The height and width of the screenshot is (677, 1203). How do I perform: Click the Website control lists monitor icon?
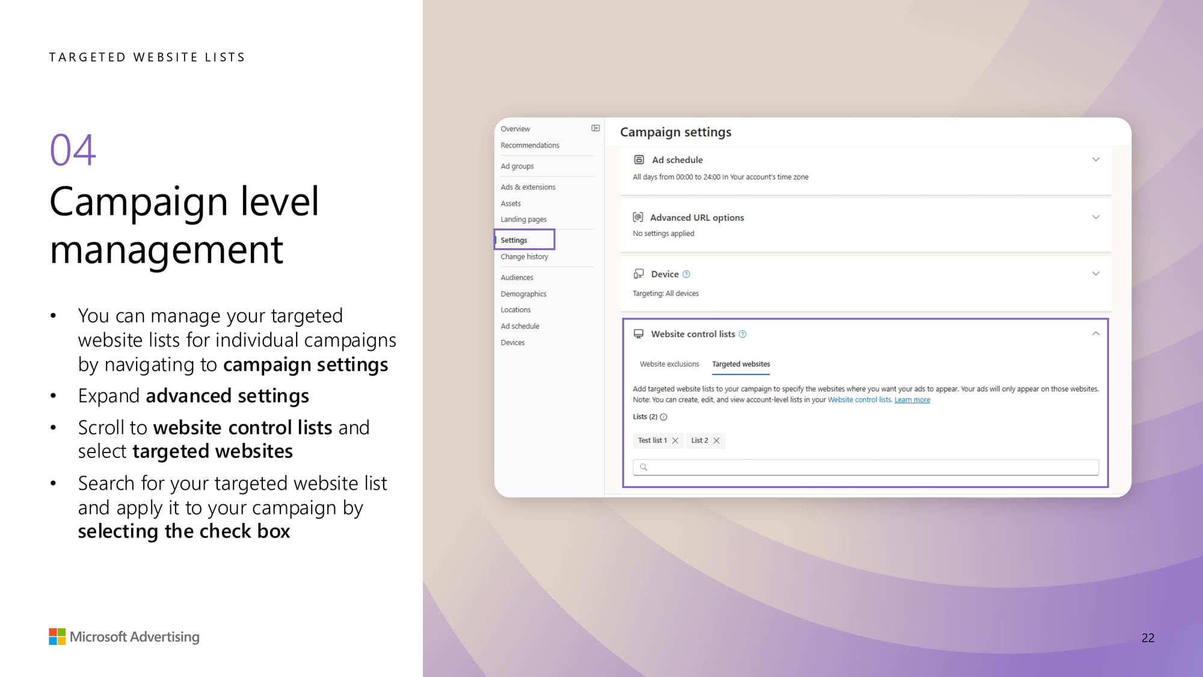[x=639, y=334]
